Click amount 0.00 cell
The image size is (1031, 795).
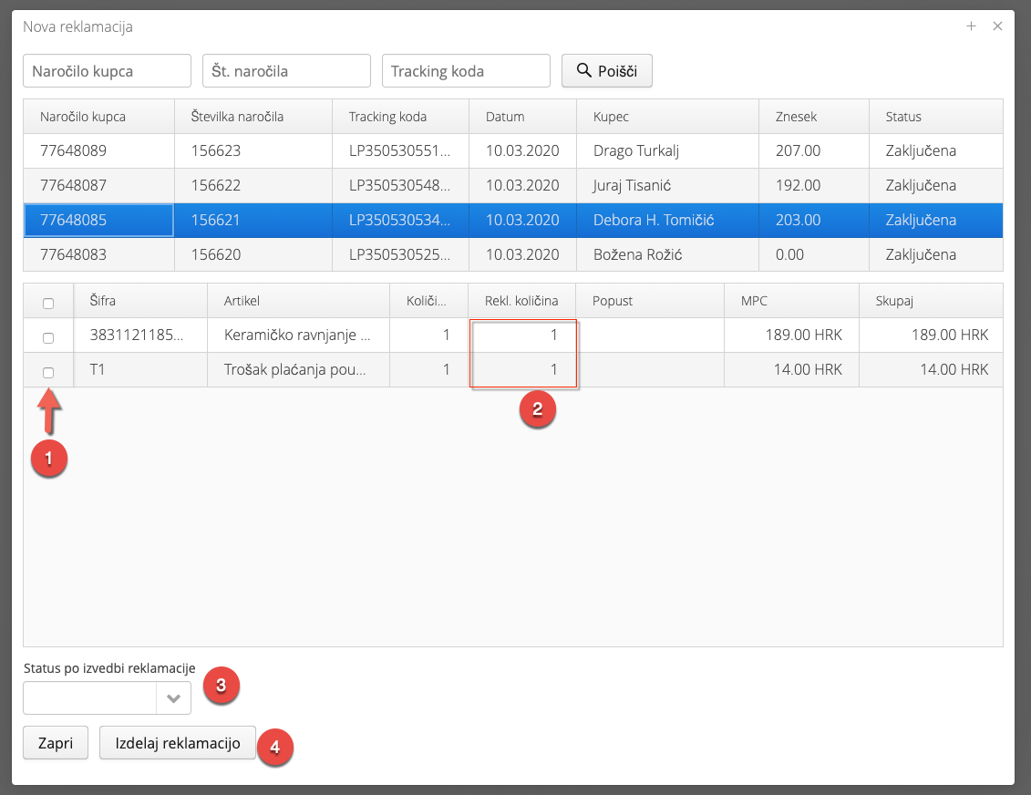tap(814, 254)
